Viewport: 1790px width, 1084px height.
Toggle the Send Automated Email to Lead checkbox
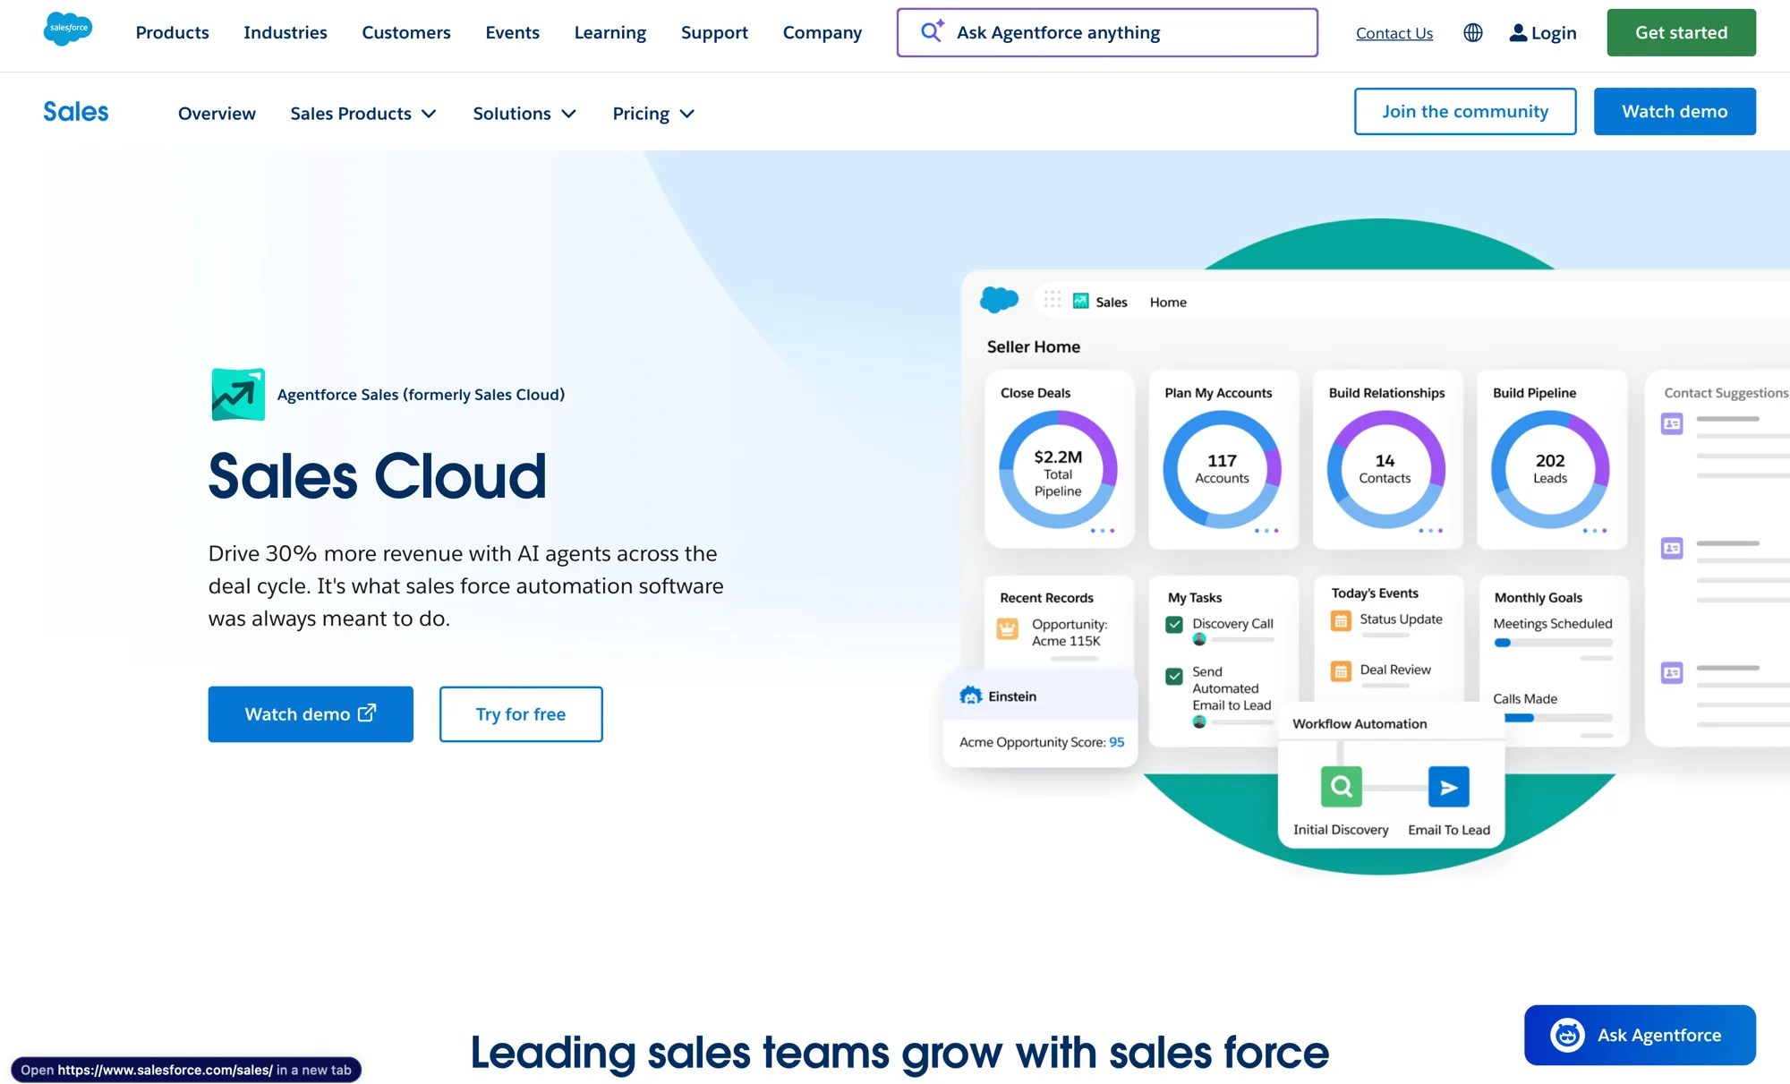tap(1174, 676)
